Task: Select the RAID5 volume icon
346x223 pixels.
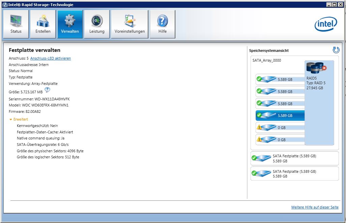Action: tap(316, 68)
